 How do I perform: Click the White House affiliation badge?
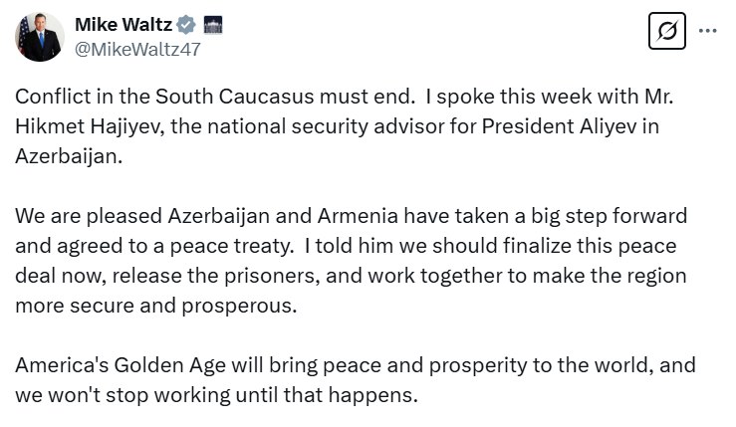coord(213,25)
